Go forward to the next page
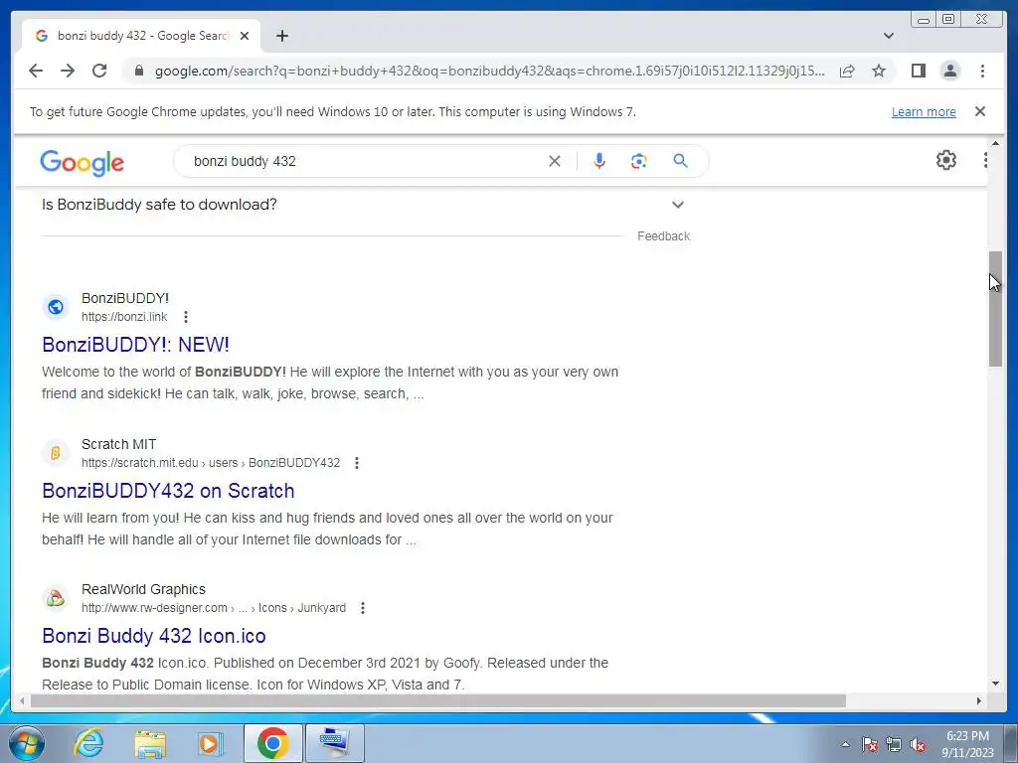The width and height of the screenshot is (1018, 763). coord(68,71)
